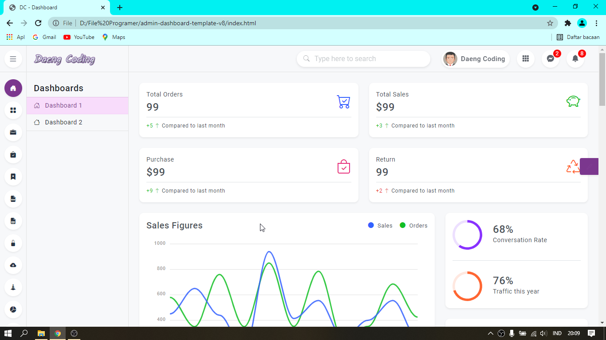Select the Home dashboard icon in sidebar
Image resolution: width=606 pixels, height=340 pixels.
click(13, 88)
